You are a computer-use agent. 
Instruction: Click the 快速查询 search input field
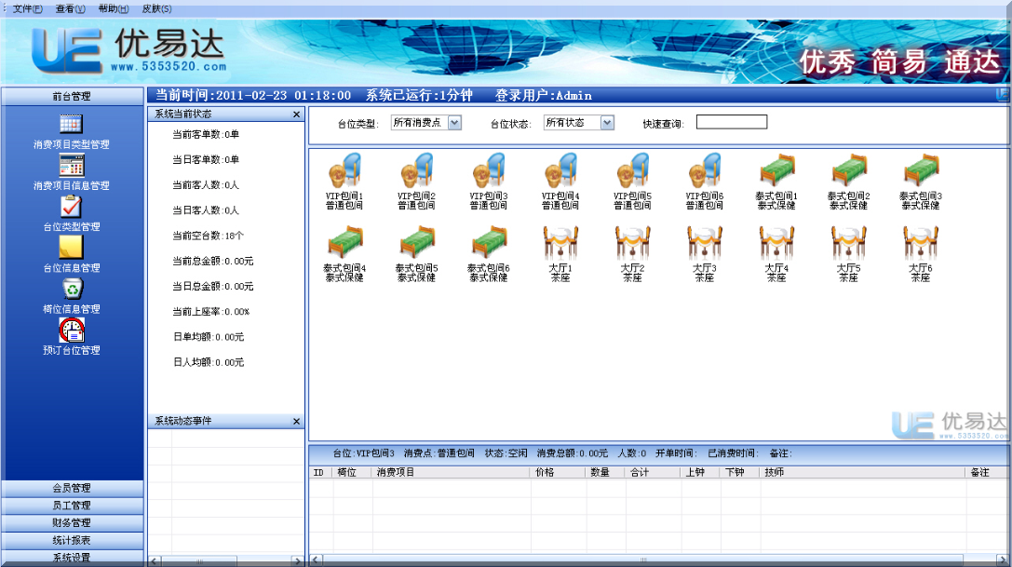tap(732, 122)
